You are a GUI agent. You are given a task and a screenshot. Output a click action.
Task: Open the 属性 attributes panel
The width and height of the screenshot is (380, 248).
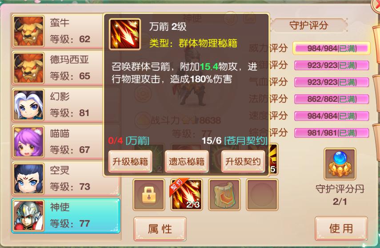160,229
